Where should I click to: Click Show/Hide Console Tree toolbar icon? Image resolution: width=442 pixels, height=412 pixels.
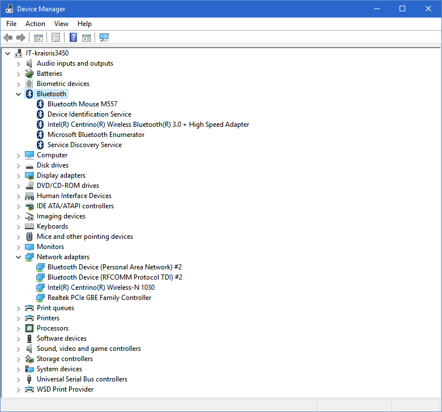38,37
